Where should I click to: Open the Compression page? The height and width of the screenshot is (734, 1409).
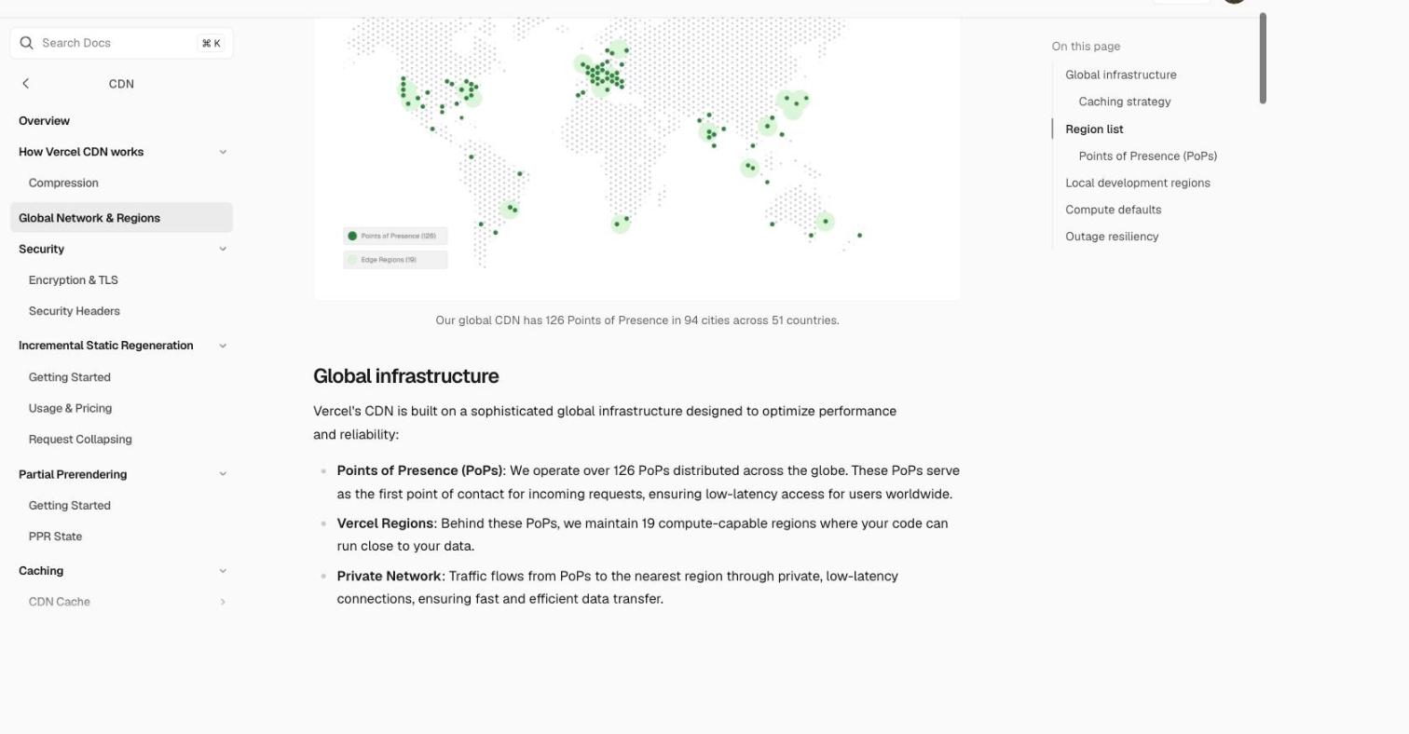[x=63, y=183]
